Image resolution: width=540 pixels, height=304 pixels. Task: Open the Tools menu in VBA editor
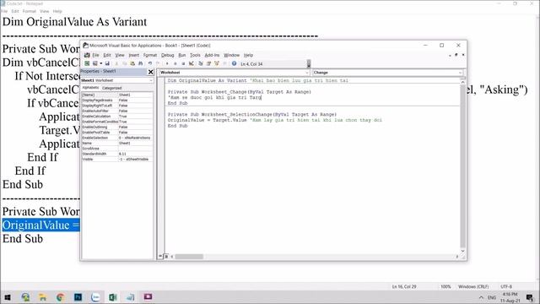coord(195,55)
